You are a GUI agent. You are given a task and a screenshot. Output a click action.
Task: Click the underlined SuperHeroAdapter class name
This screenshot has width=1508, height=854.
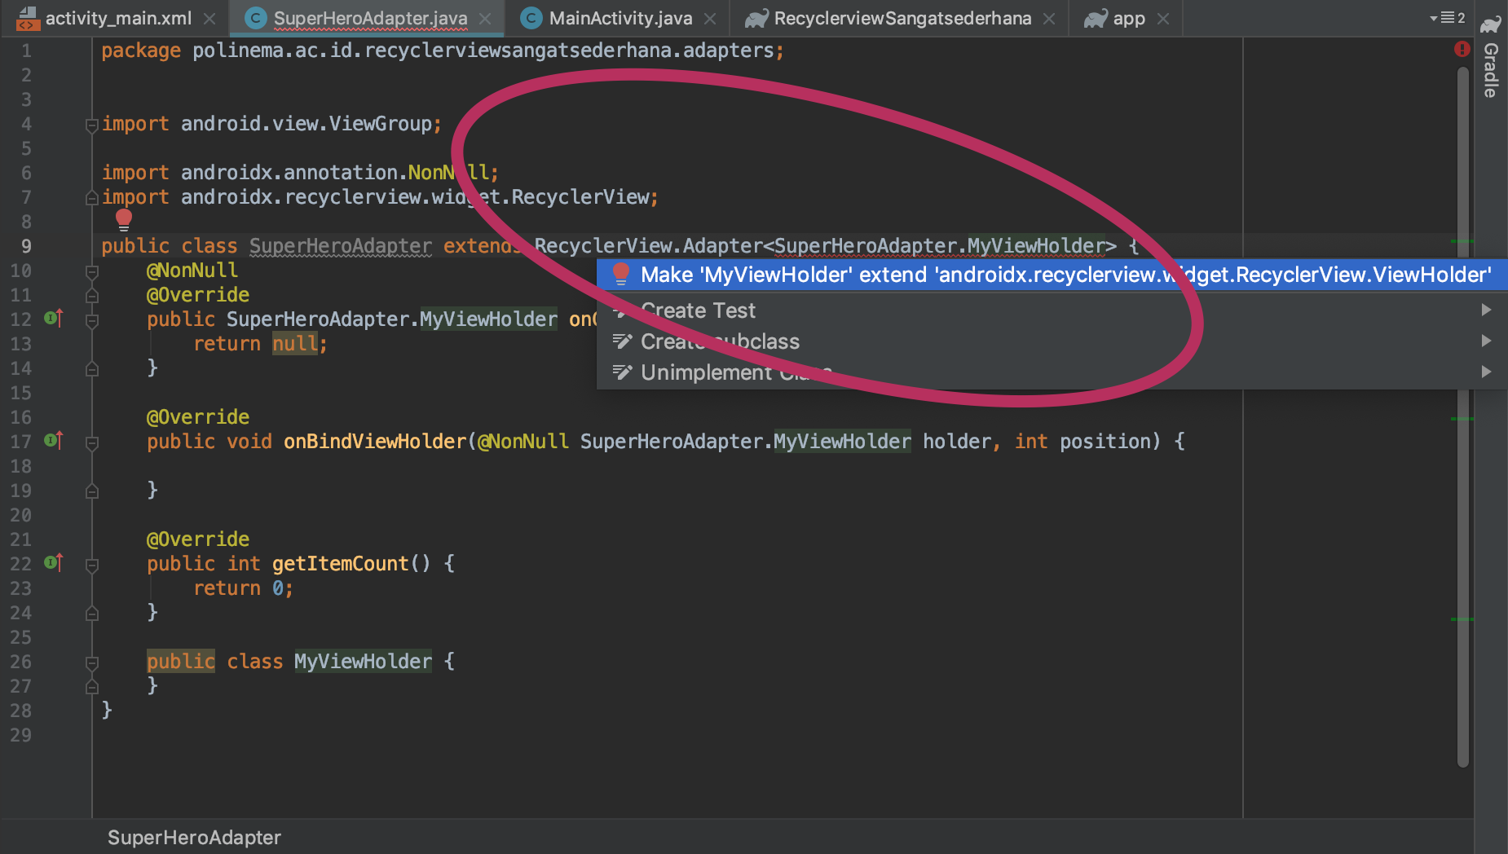(341, 246)
